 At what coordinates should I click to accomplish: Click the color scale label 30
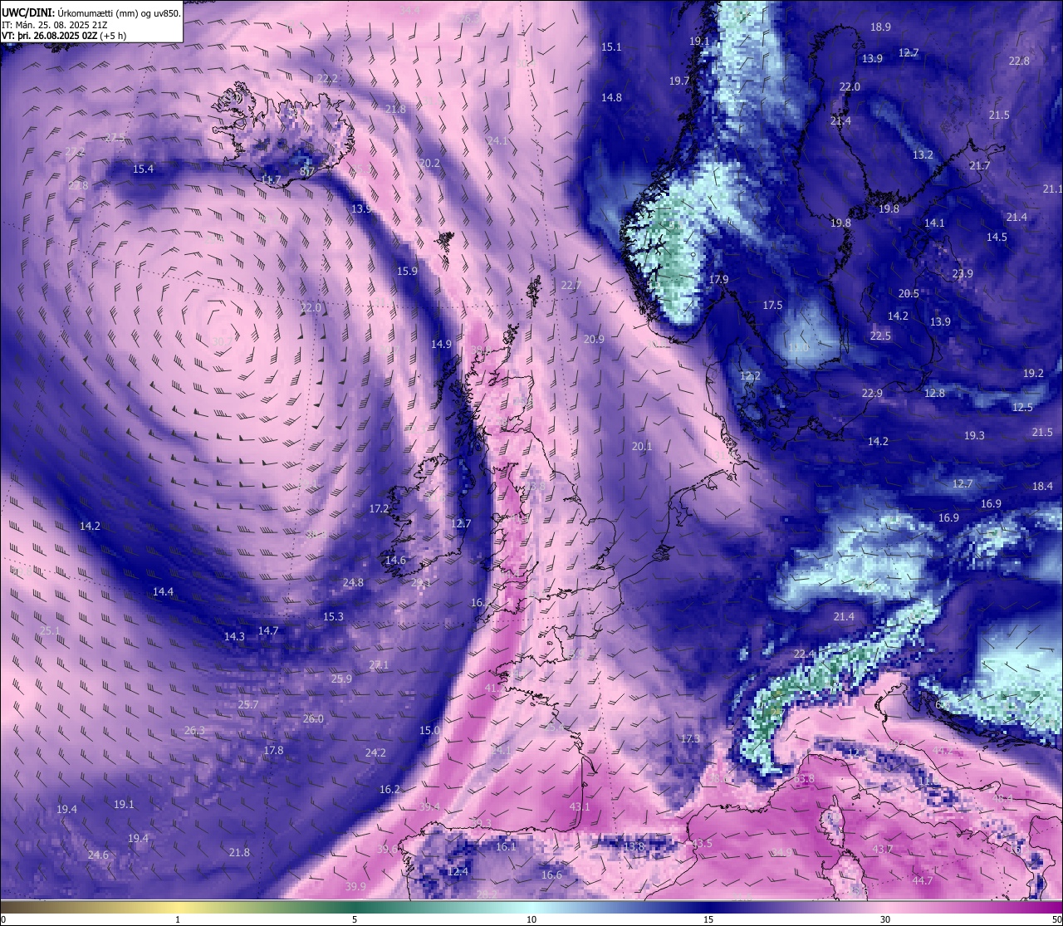[885, 919]
